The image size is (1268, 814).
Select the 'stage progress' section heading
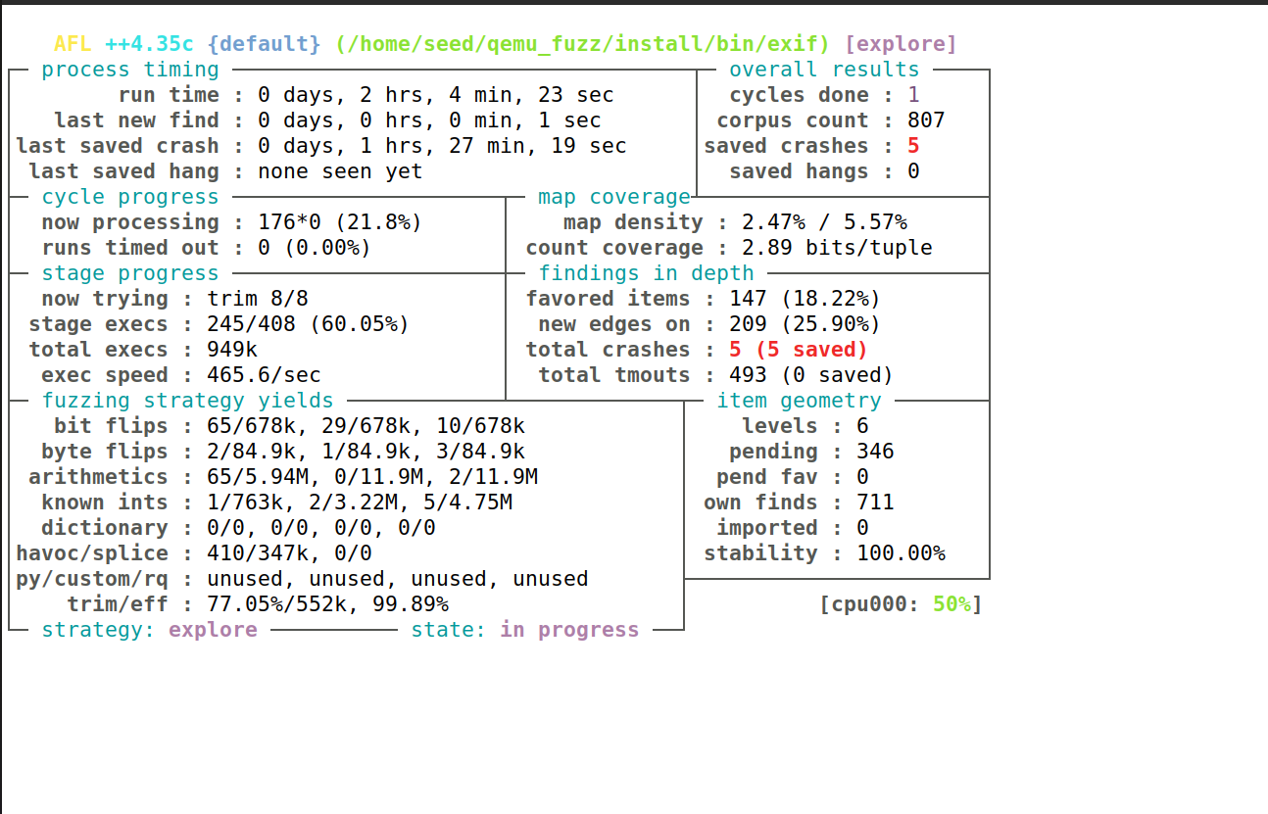pyautogui.click(x=130, y=273)
